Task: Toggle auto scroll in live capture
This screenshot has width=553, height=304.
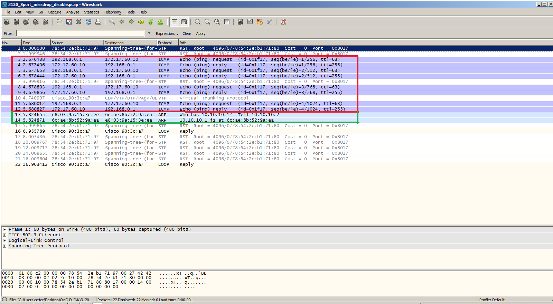Action: point(184,22)
